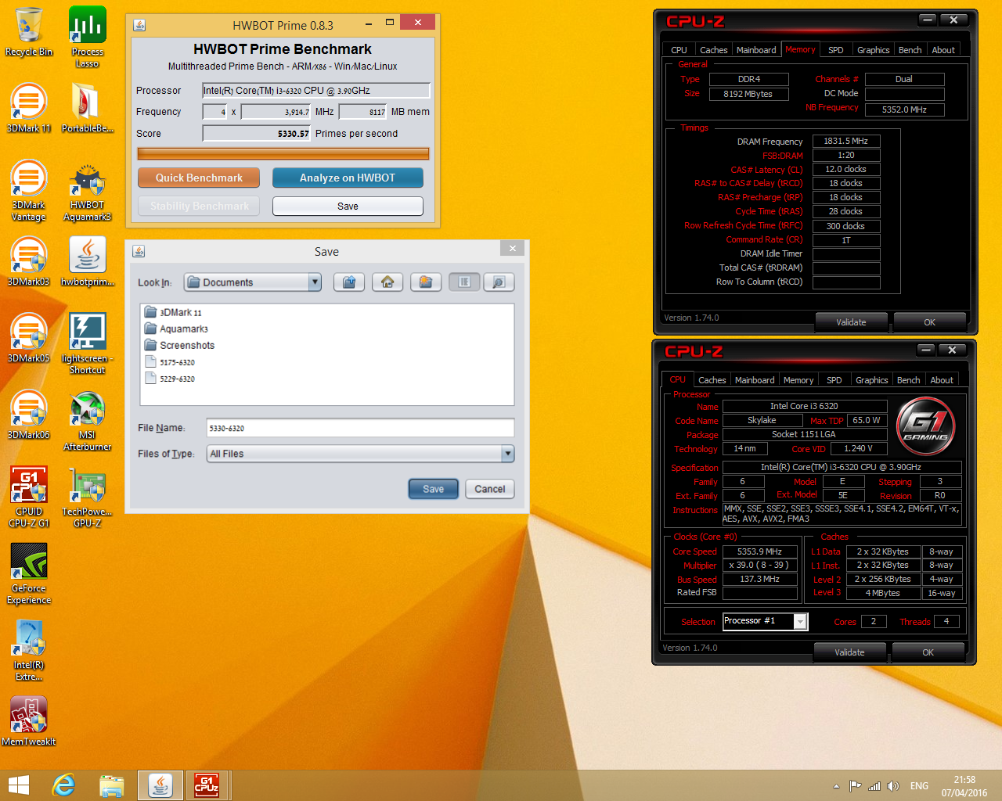This screenshot has width=1002, height=801.
Task: Launch CPUID CPU-Z G1 desktop icon
Action: 29,497
